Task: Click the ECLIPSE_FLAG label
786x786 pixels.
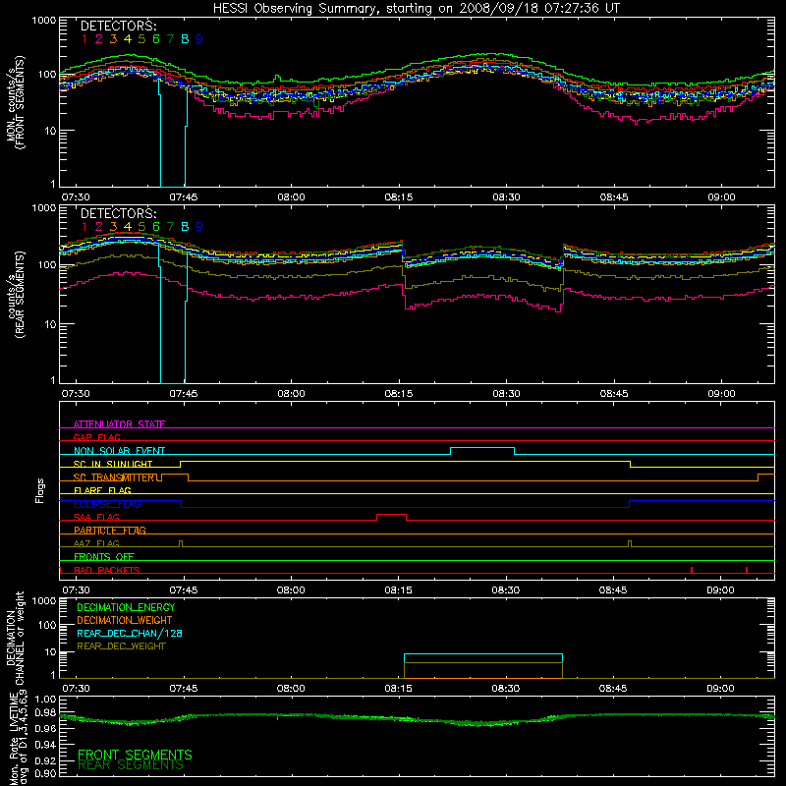Action: [x=107, y=504]
